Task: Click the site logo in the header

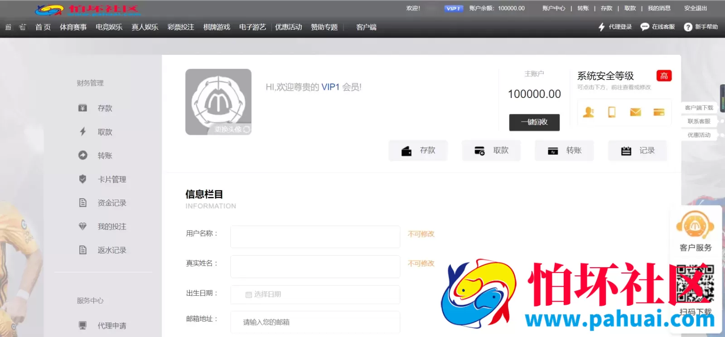Action: [x=88, y=10]
